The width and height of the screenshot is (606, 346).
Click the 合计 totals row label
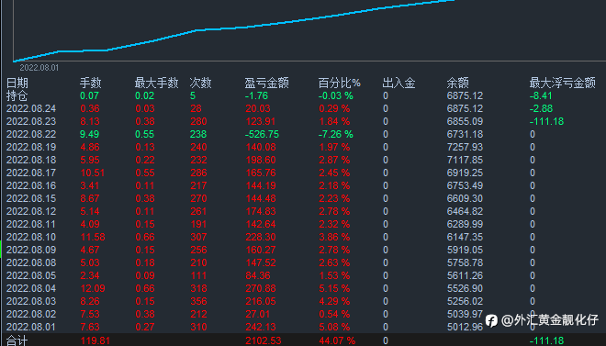[x=17, y=340]
